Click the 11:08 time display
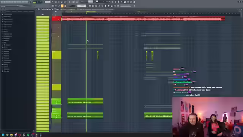Viewport: 243px width, 137px height. [72, 2]
